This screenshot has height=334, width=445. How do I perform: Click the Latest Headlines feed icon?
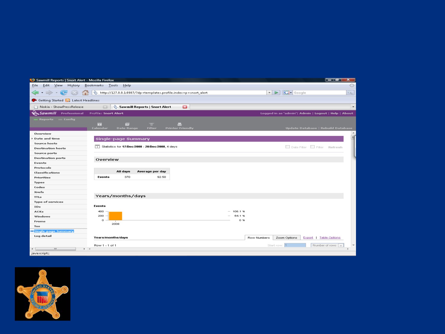(x=68, y=100)
